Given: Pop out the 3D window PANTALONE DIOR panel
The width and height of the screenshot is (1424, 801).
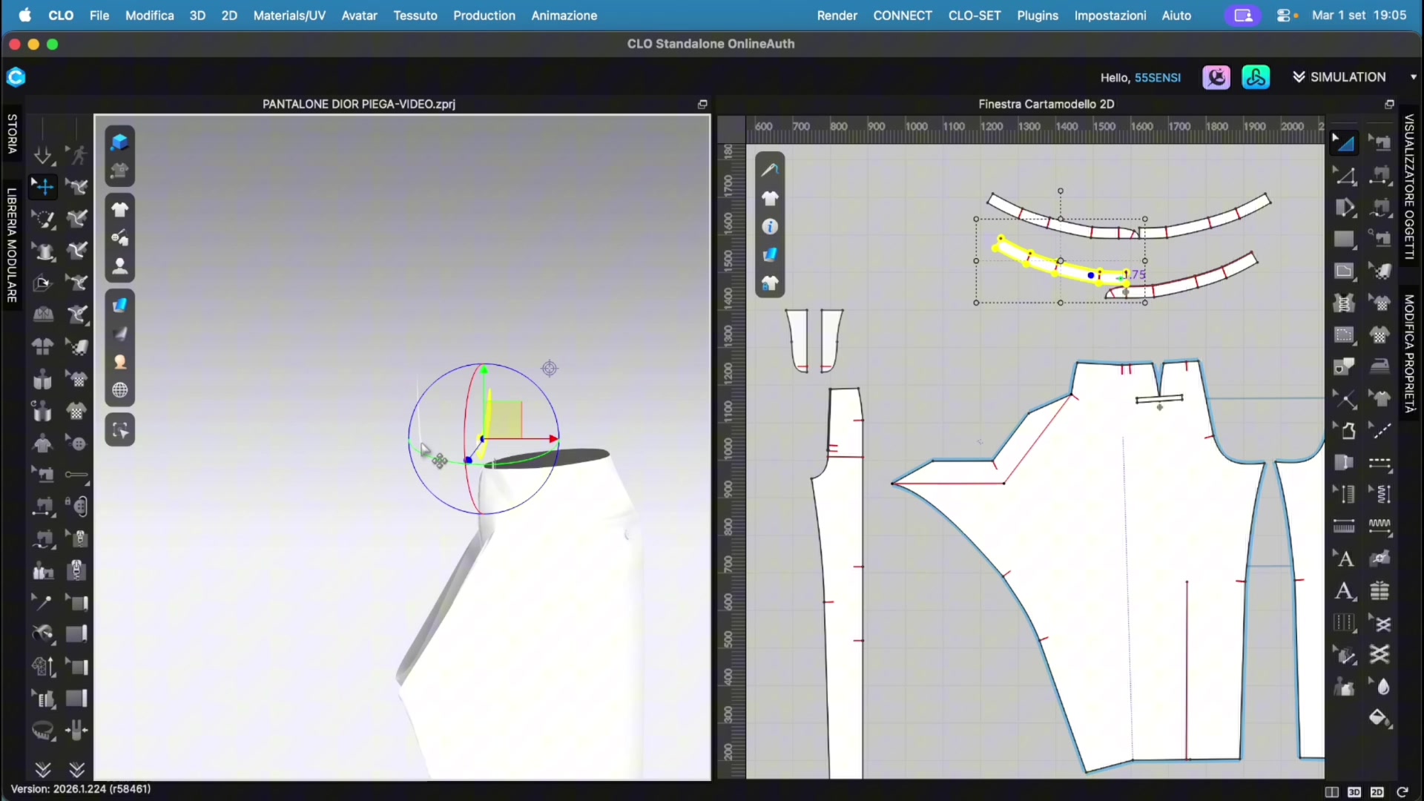Looking at the screenshot, I should tap(702, 104).
